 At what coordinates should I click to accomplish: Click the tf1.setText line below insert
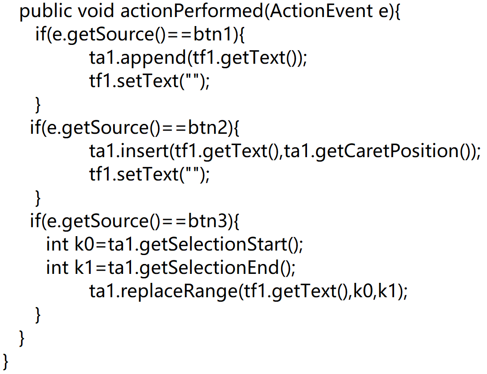click(x=149, y=175)
